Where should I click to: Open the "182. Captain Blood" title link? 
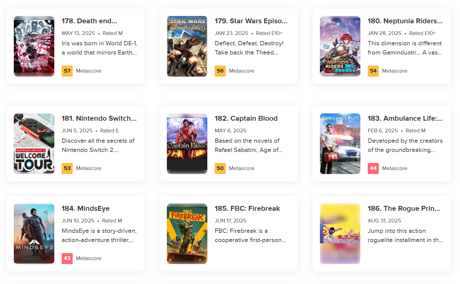[246, 118]
